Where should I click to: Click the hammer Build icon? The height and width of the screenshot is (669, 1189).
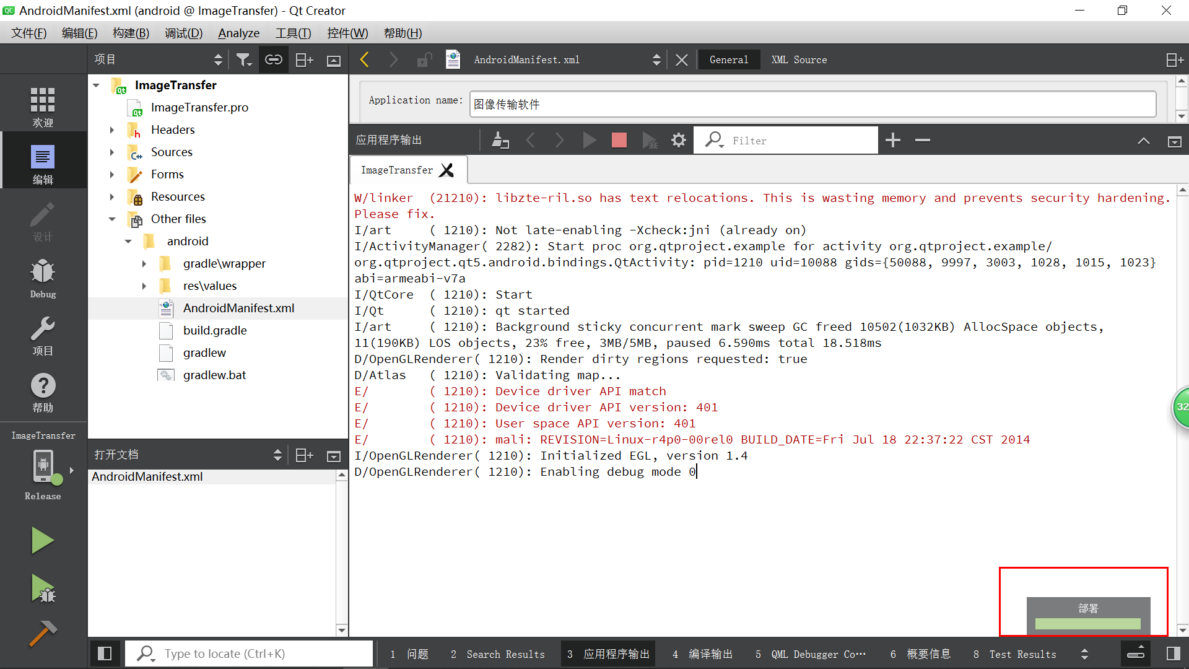[x=42, y=633]
